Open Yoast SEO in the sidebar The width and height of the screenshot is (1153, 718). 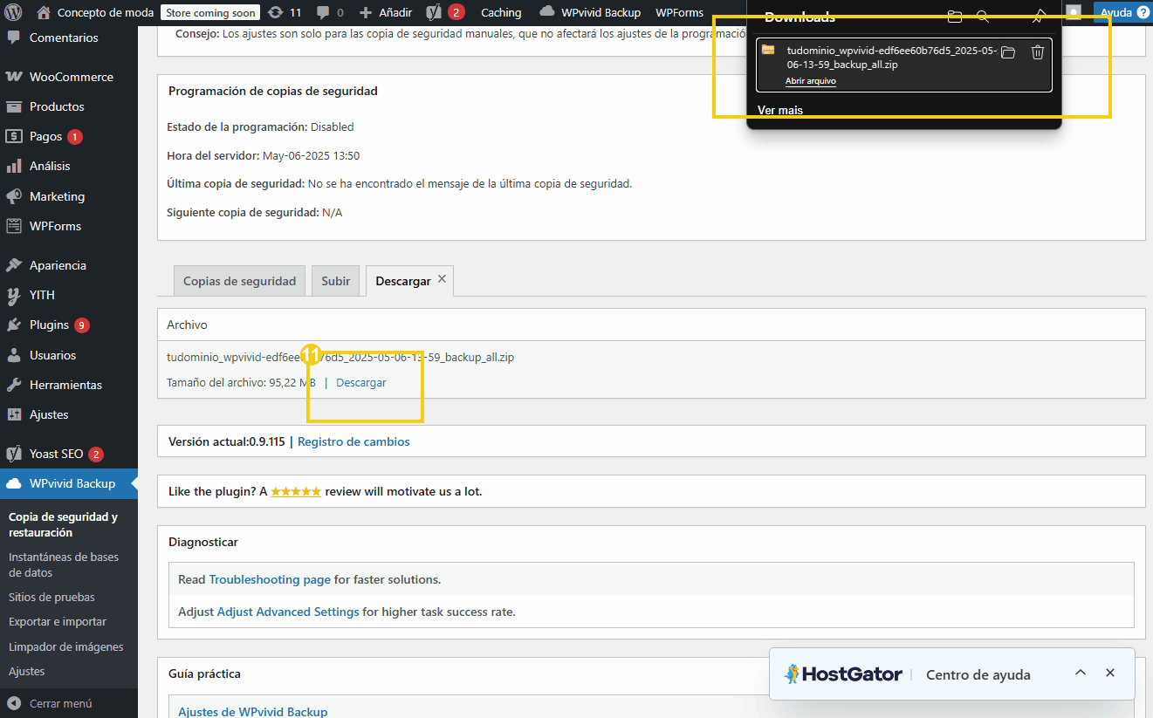pos(69,454)
